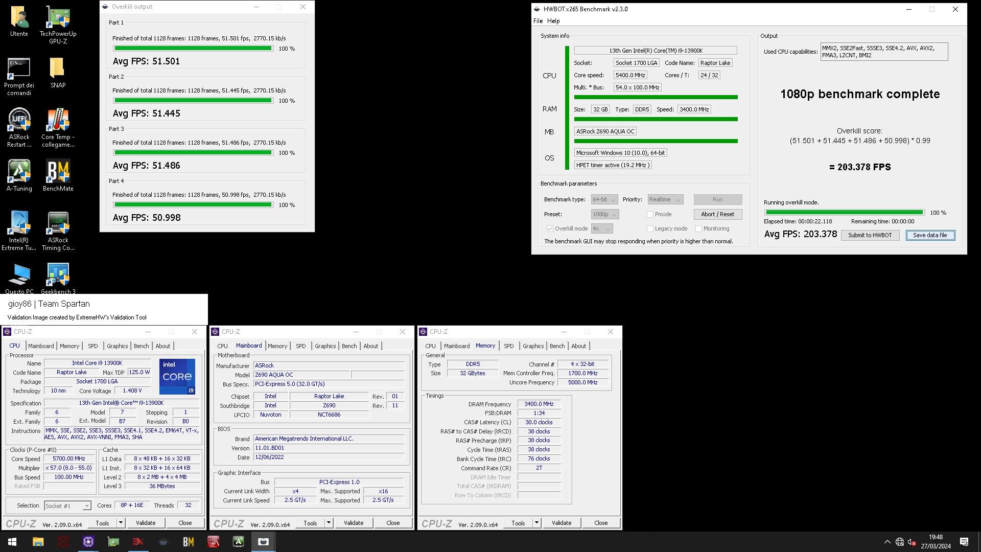
Task: Click the Intel Core i9 logo in CPU-Z
Action: point(177,377)
